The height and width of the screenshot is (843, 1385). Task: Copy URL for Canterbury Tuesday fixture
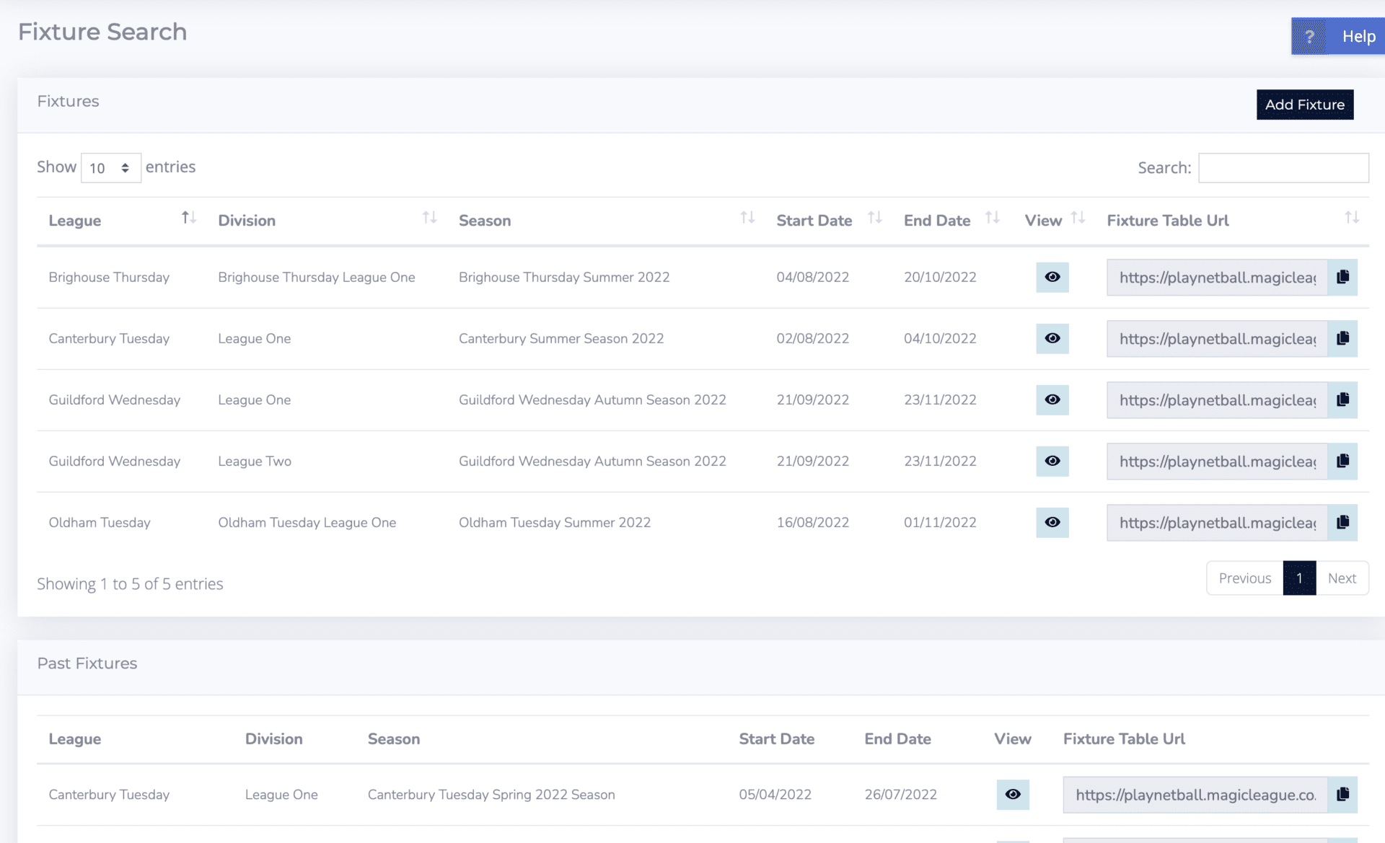(x=1342, y=338)
